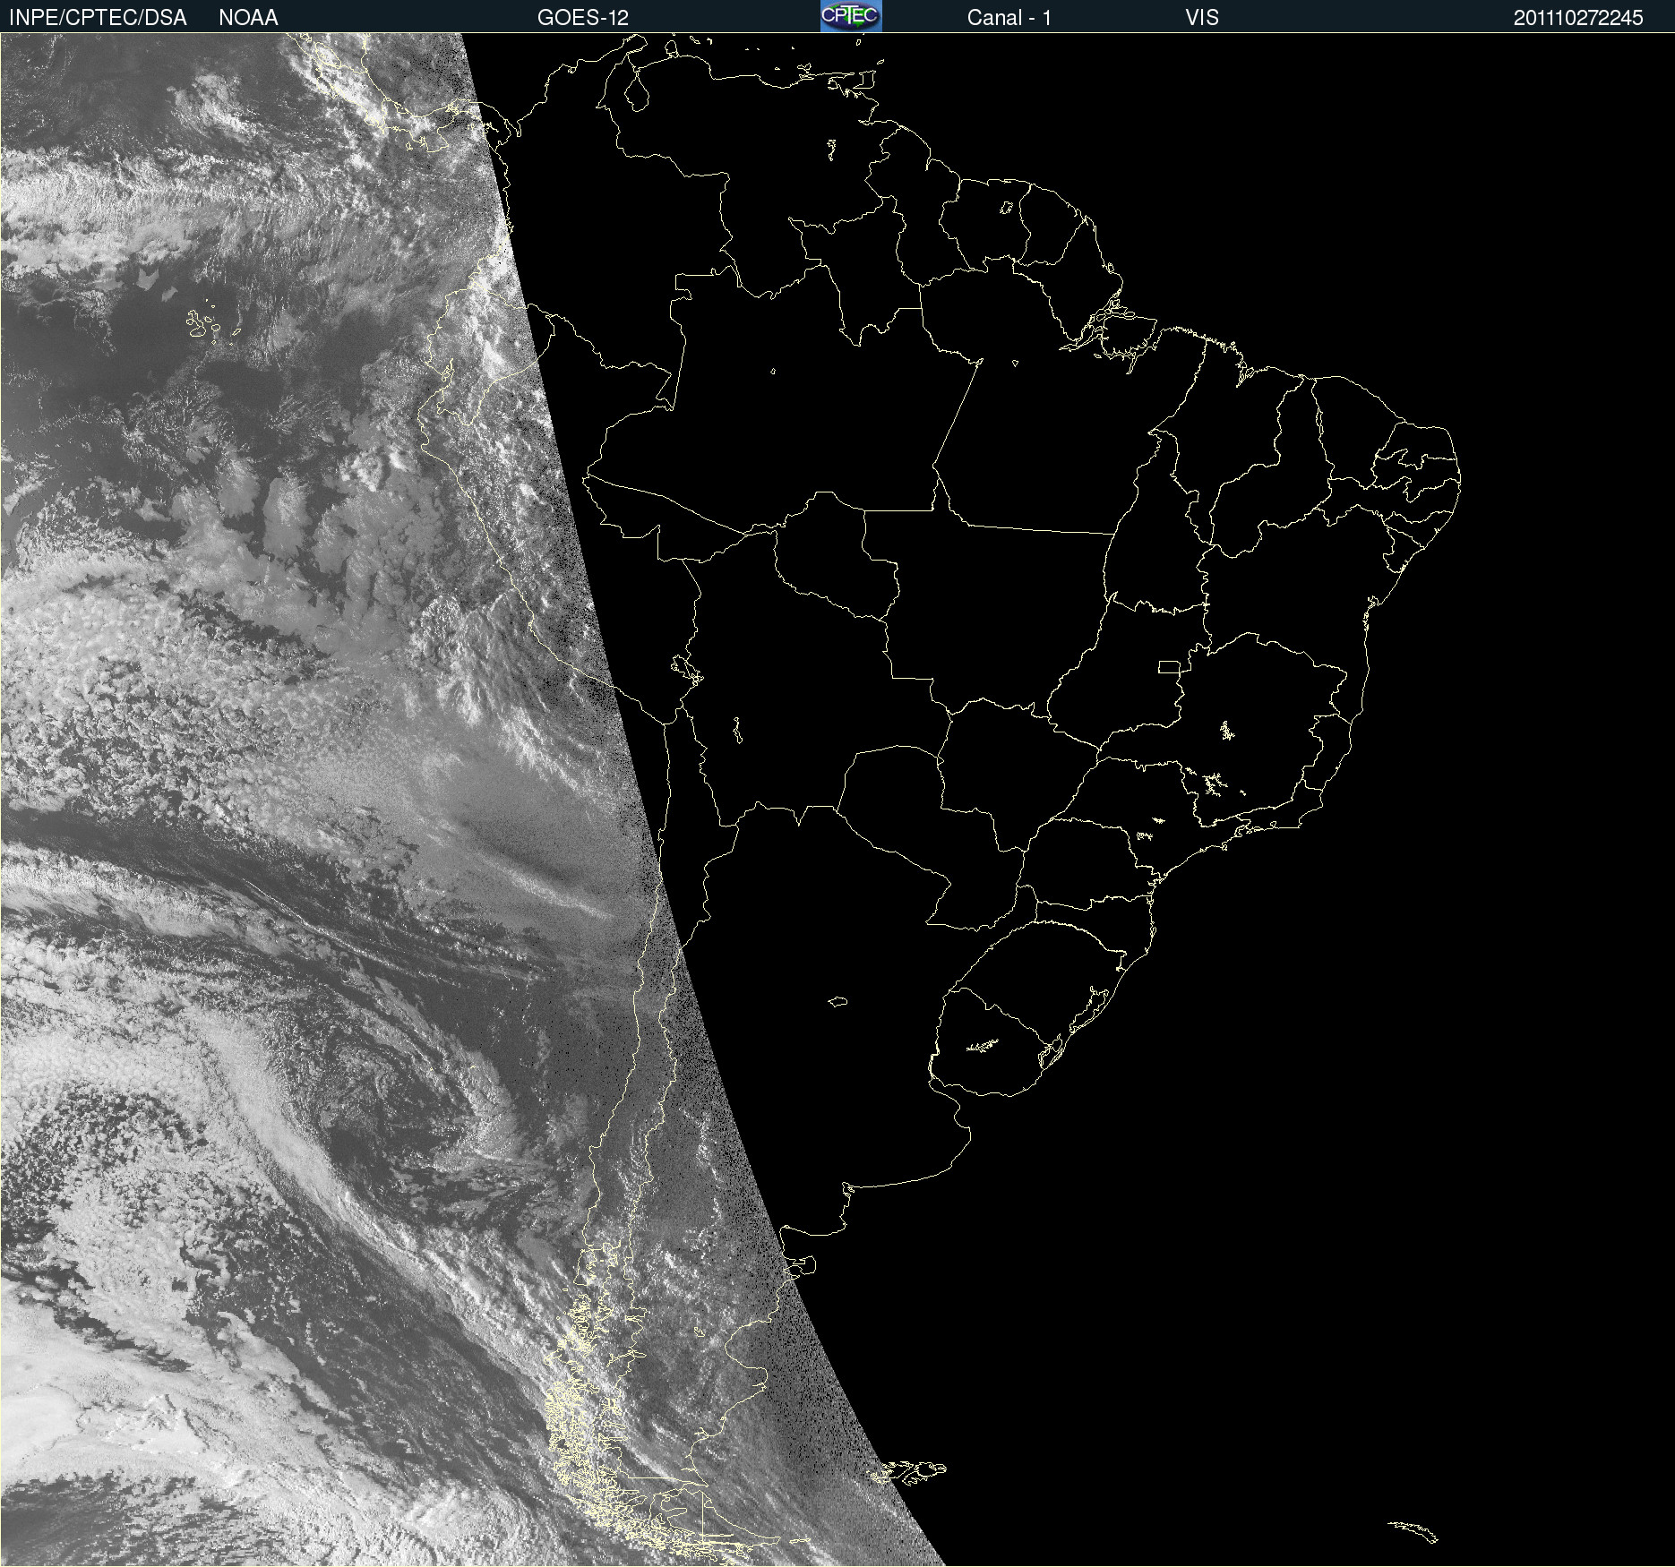Click the Canal - 1 label
Screen dimensions: 1675x1567
1009,18
